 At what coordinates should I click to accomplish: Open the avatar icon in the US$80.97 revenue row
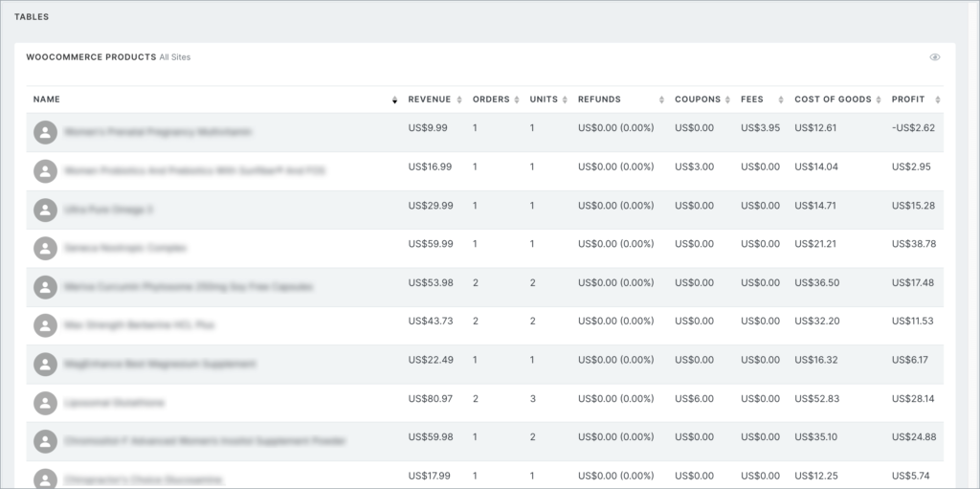[x=45, y=403]
